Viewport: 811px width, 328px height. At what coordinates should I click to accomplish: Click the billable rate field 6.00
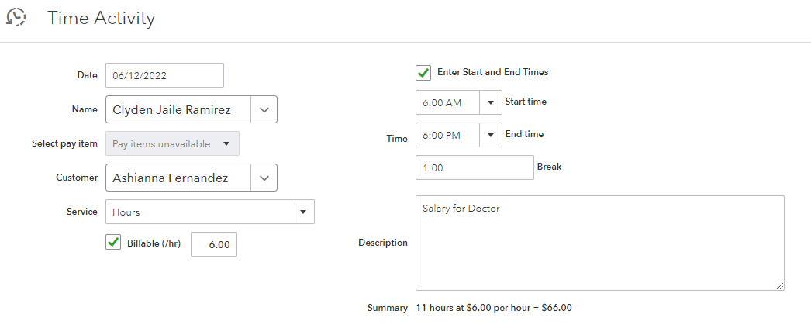point(214,244)
